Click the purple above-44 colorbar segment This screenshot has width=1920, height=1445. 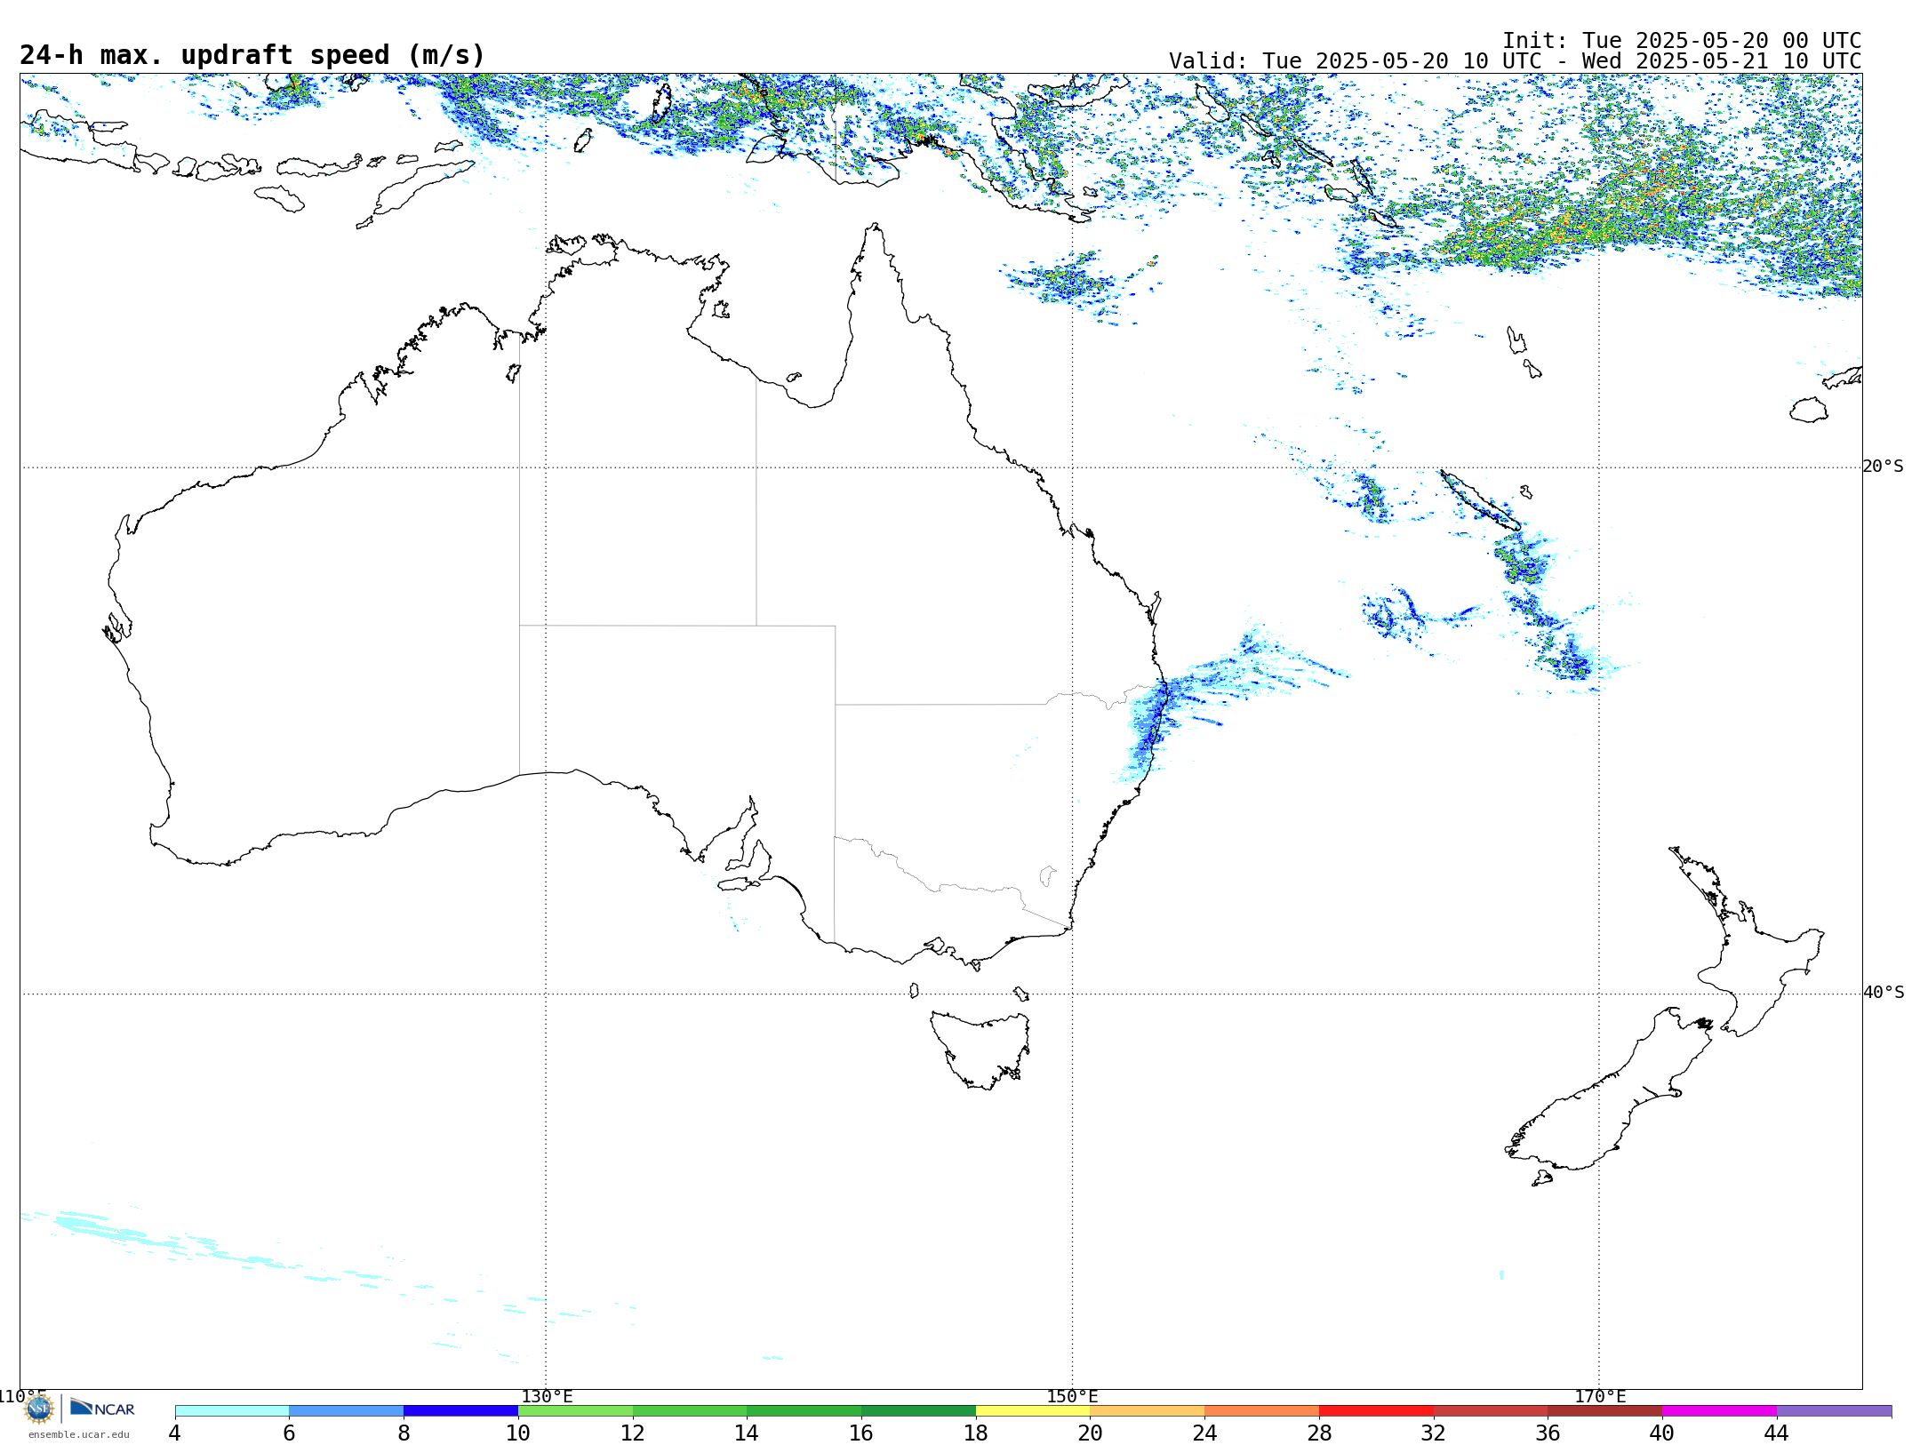(1834, 1411)
